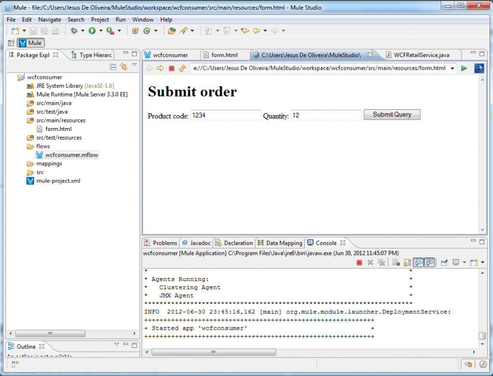Viewport: 493px width, 376px height.
Task: Open the Navigate menu
Action: pos(49,20)
